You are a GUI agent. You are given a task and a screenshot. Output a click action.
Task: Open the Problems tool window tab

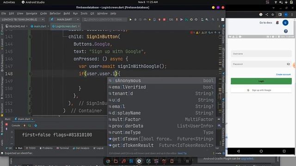point(46,148)
